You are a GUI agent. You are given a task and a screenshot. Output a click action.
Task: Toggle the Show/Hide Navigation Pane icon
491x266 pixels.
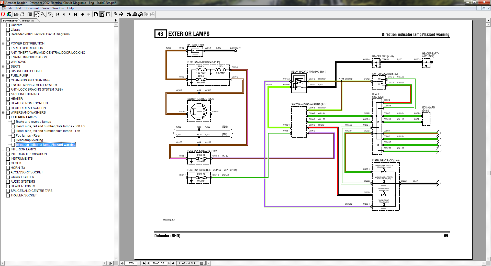click(x=30, y=14)
